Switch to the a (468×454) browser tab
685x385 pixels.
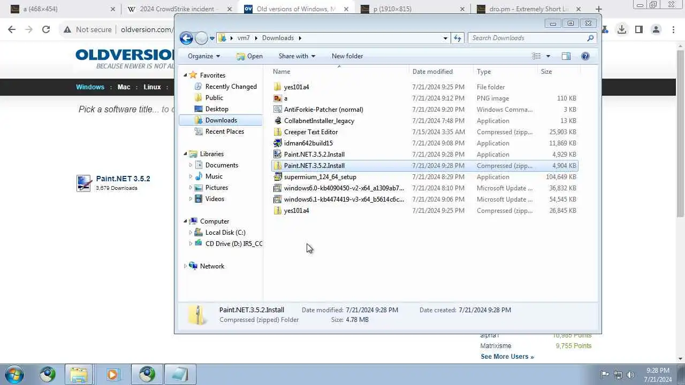tap(62, 9)
